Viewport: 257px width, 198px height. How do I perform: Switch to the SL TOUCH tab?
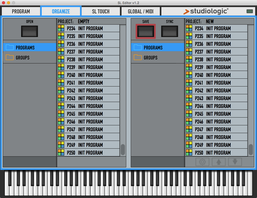(x=101, y=11)
